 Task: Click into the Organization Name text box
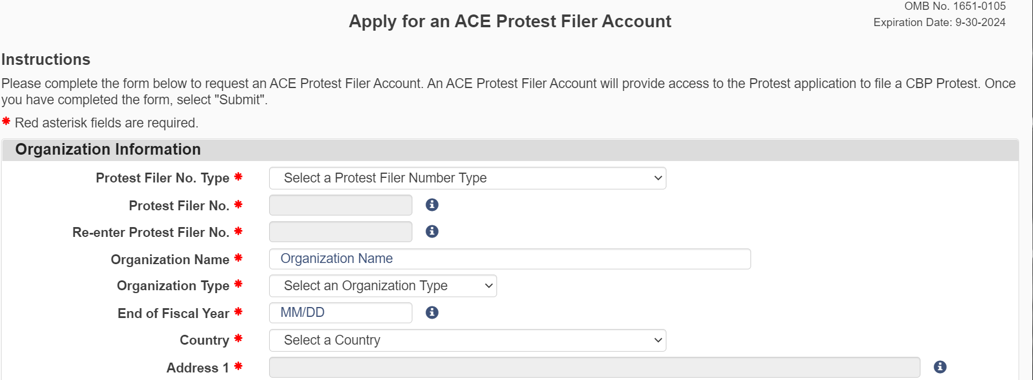(509, 259)
